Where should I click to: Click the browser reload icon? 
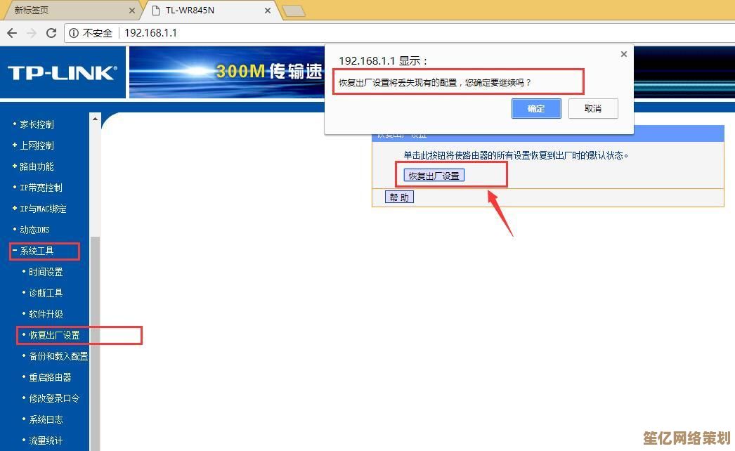click(51, 33)
